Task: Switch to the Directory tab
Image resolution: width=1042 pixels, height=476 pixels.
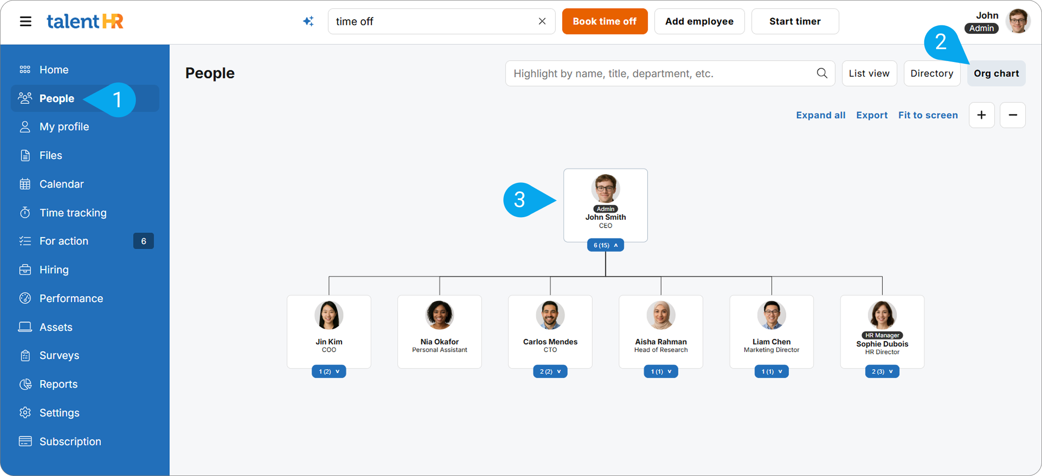Action: pos(932,73)
